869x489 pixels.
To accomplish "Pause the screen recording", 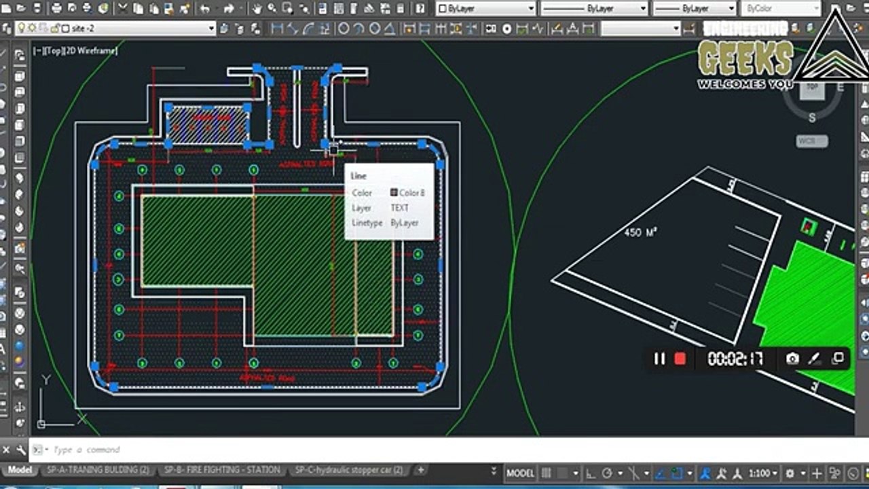I will tap(659, 359).
